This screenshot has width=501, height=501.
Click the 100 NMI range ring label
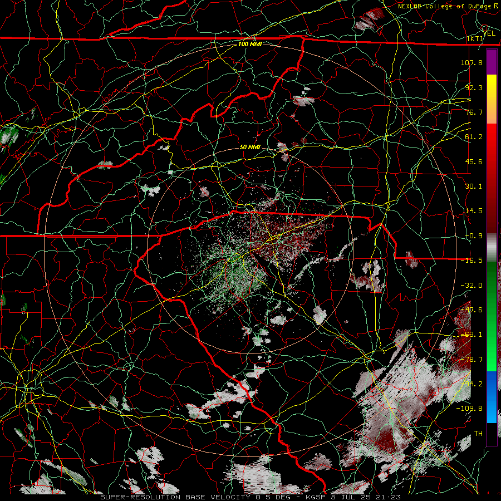pos(250,44)
